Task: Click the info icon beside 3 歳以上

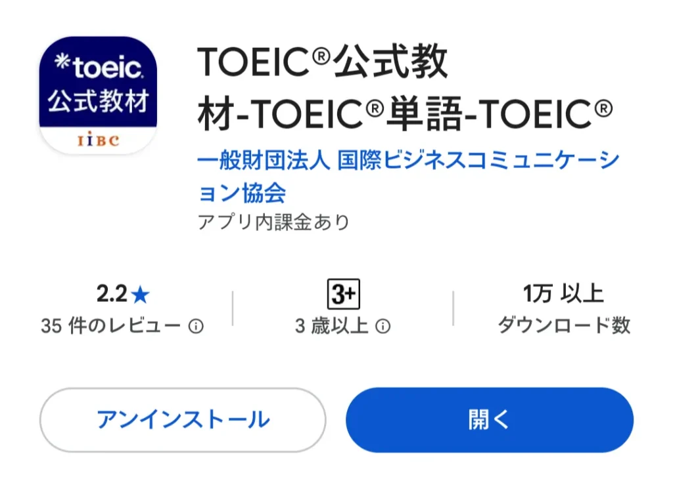Action: (383, 327)
